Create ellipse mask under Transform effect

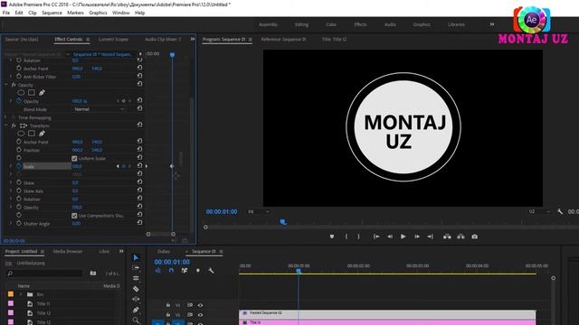click(x=21, y=134)
